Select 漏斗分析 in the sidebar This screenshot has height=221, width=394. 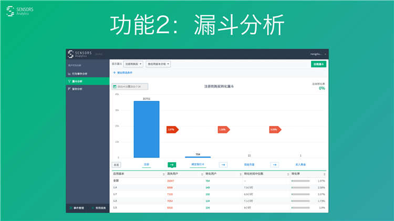pos(80,81)
